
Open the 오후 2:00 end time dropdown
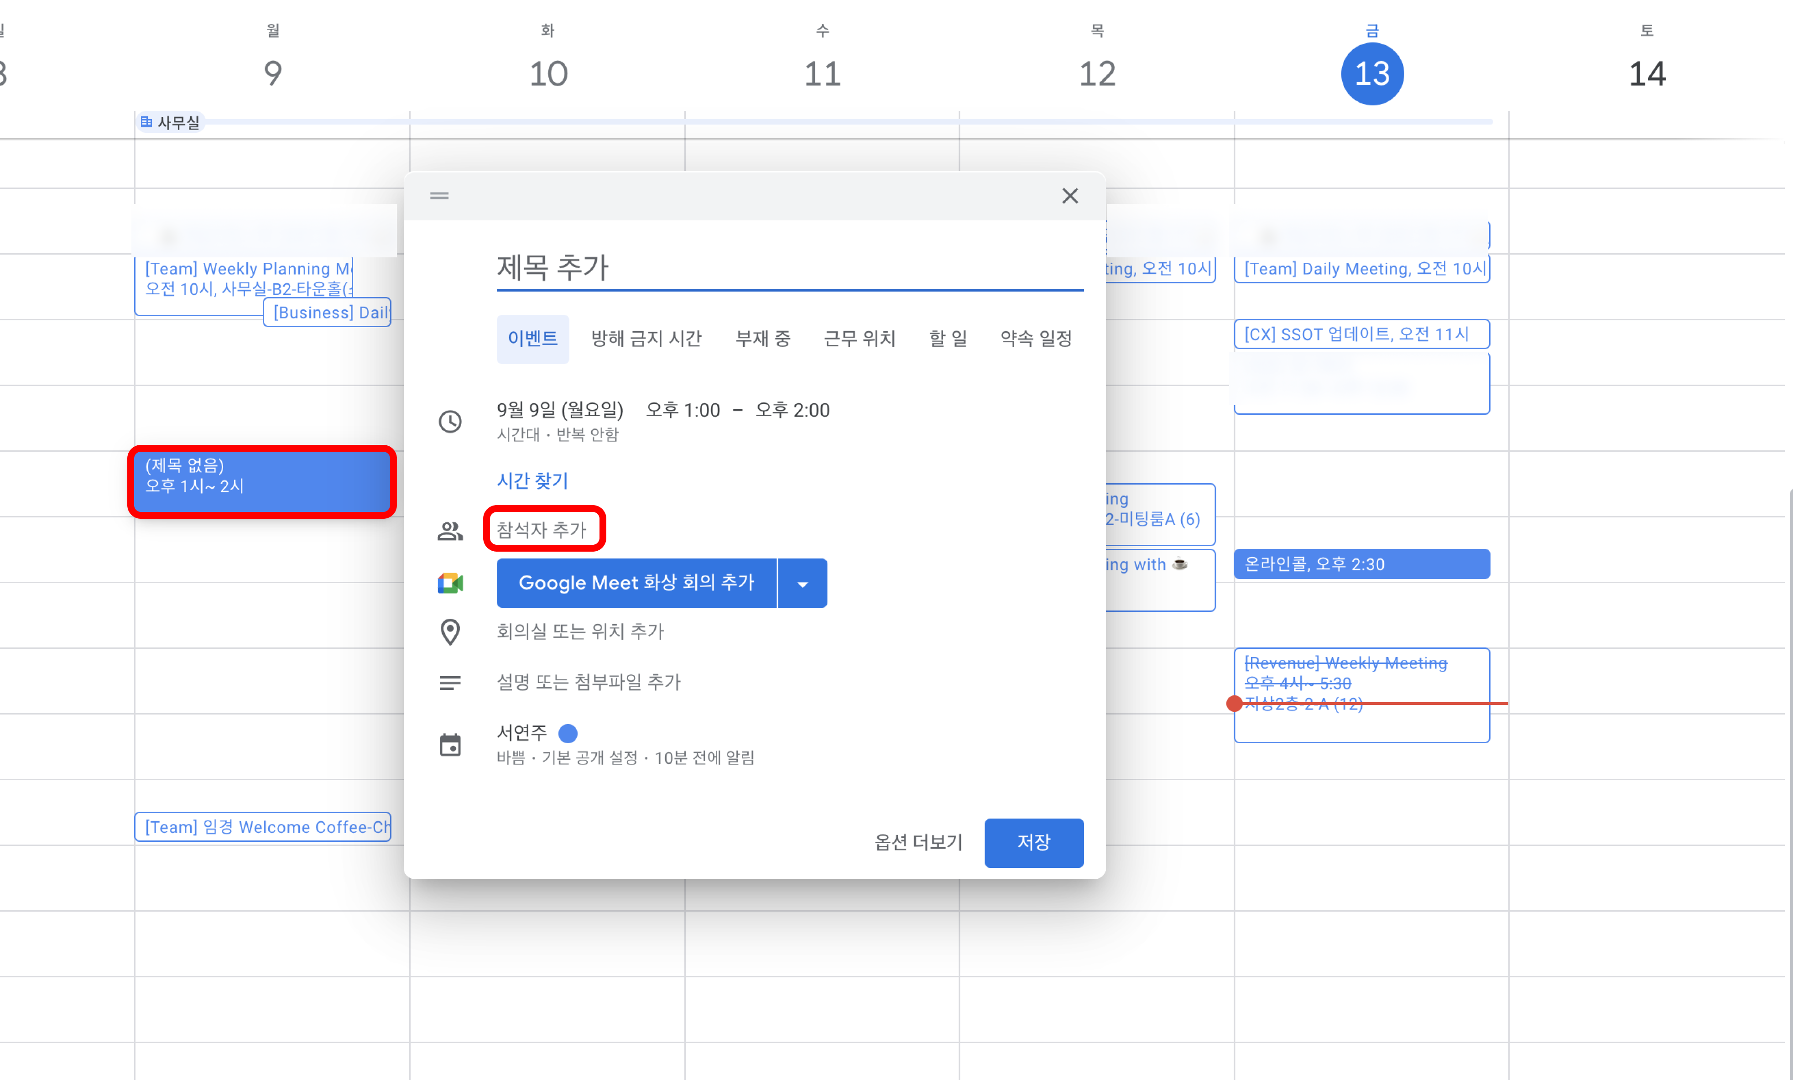click(792, 411)
